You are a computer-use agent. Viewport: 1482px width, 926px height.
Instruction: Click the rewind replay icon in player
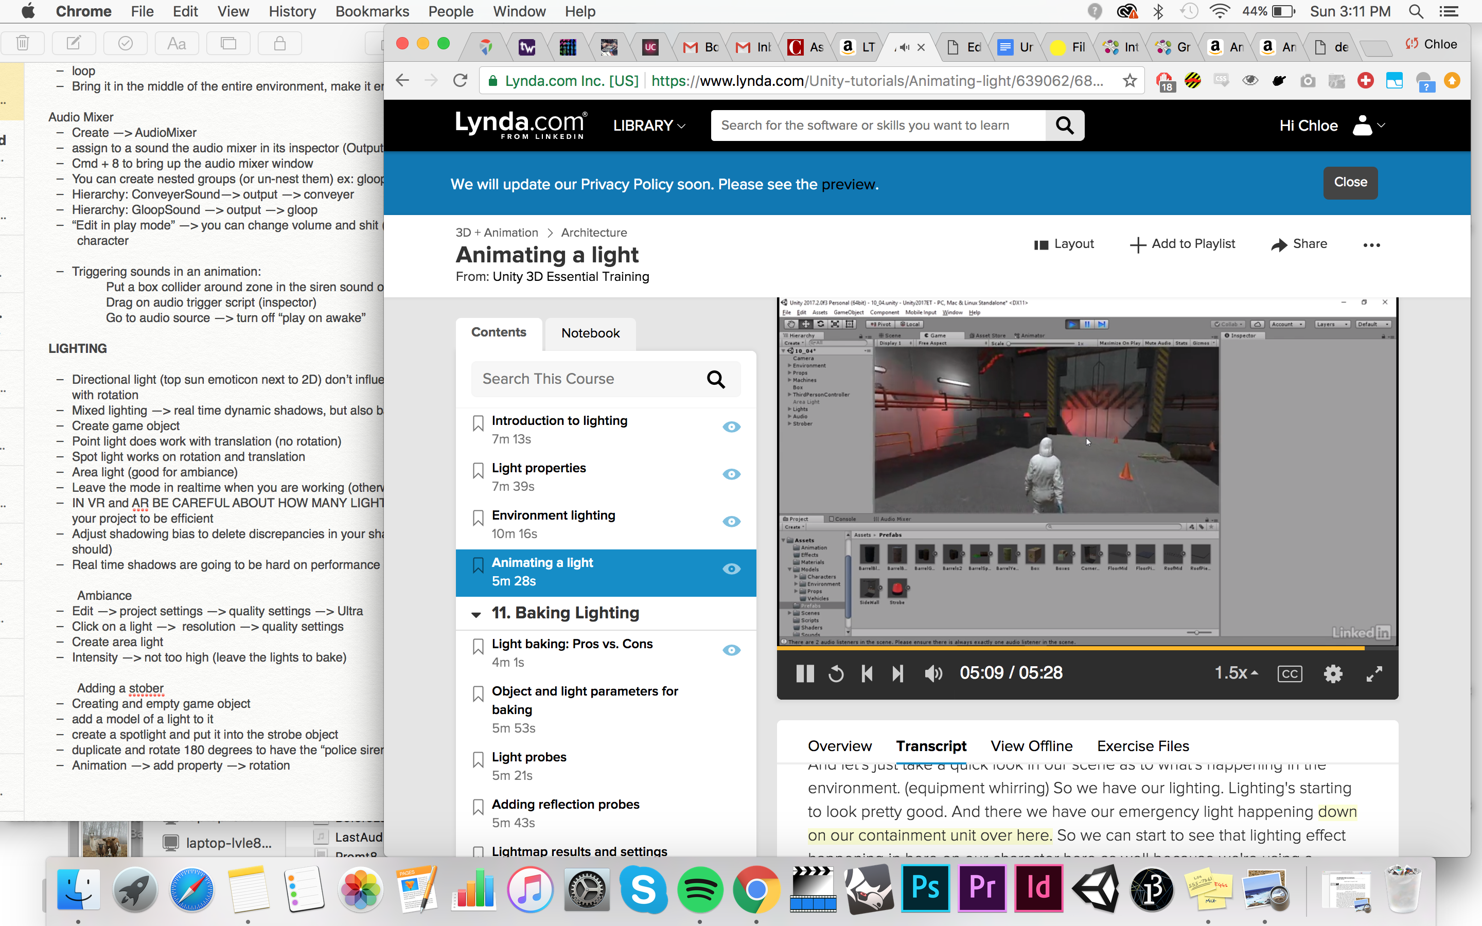click(x=836, y=674)
